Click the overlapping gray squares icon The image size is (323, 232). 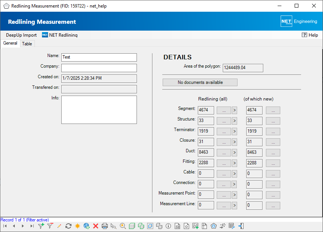[159, 226]
